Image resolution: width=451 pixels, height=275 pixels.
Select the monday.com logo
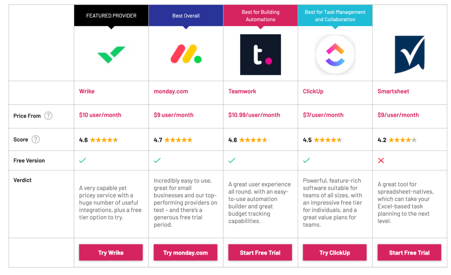(x=185, y=54)
